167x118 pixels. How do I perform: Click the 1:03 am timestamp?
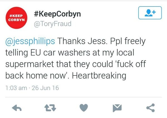pos(16,88)
